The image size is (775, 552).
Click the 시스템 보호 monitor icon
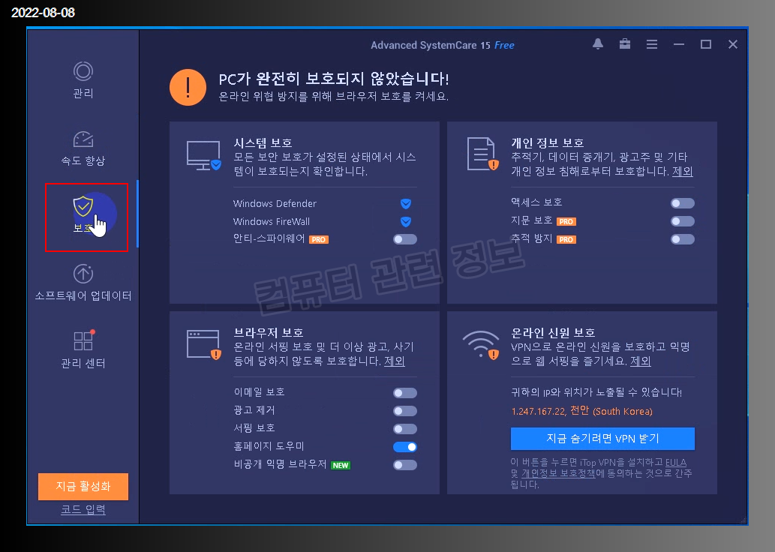[x=203, y=155]
